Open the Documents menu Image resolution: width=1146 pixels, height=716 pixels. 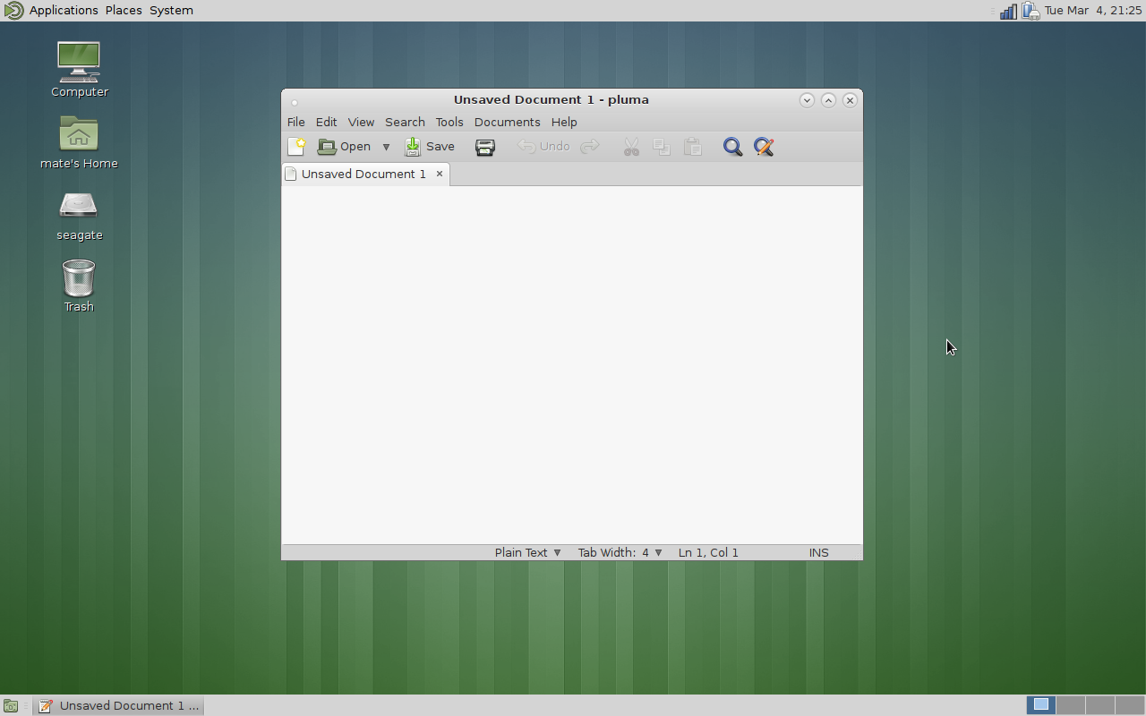click(507, 122)
